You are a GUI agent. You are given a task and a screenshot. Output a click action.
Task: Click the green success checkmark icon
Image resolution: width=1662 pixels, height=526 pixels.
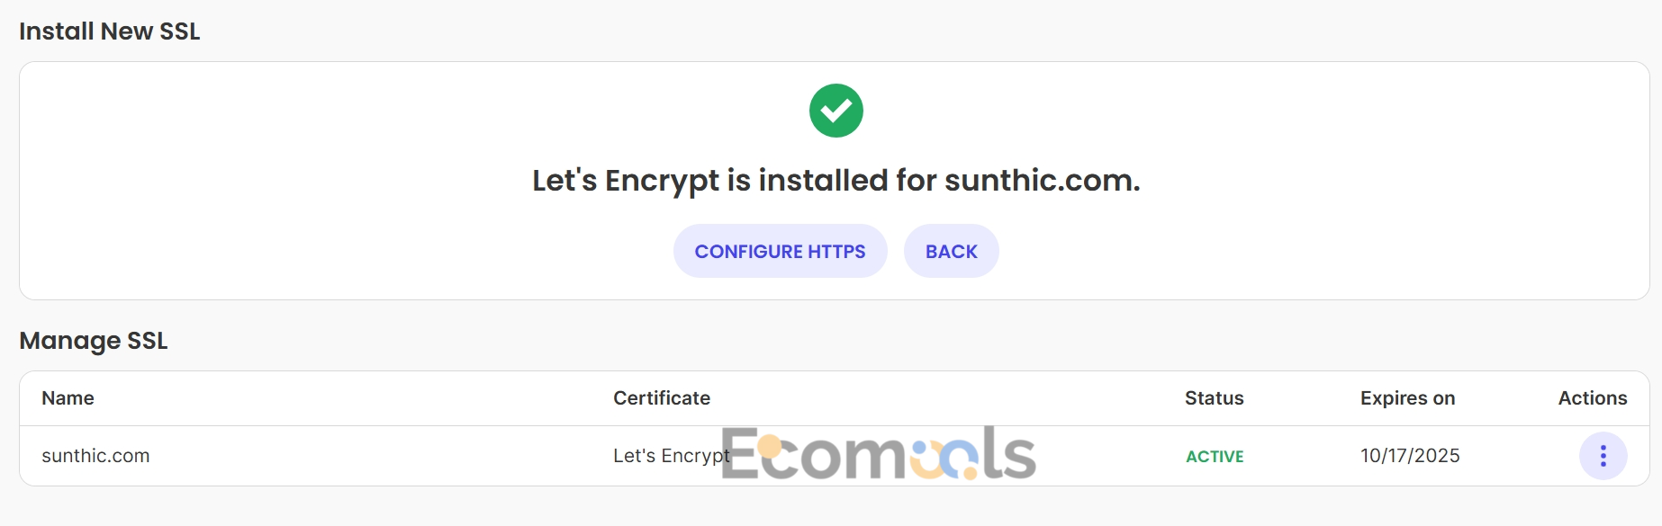pos(836,111)
